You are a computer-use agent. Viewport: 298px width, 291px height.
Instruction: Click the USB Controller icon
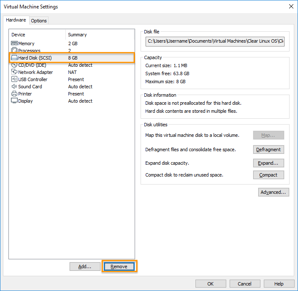14,79
